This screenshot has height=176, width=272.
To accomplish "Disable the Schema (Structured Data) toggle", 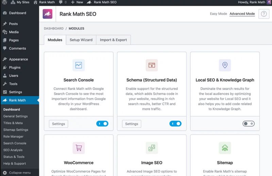I will pos(175,123).
